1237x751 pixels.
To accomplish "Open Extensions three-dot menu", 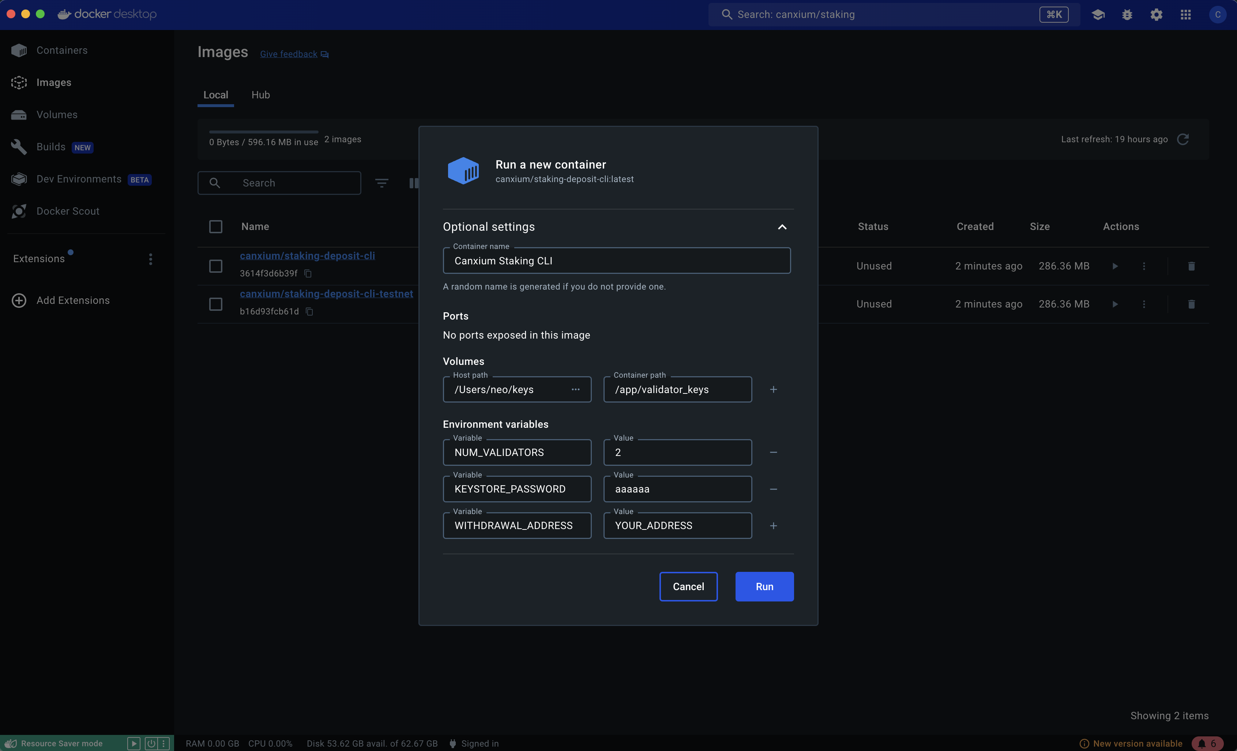I will [150, 259].
